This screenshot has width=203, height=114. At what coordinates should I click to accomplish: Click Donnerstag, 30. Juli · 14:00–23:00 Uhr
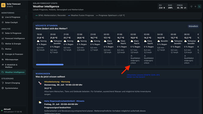63,85
